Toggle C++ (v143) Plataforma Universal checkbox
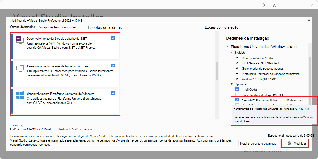The width and height of the screenshot is (318, 159). (x=237, y=100)
